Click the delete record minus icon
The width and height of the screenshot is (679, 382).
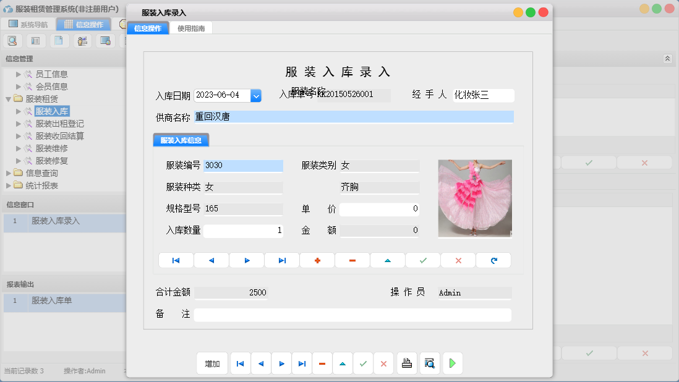point(352,260)
